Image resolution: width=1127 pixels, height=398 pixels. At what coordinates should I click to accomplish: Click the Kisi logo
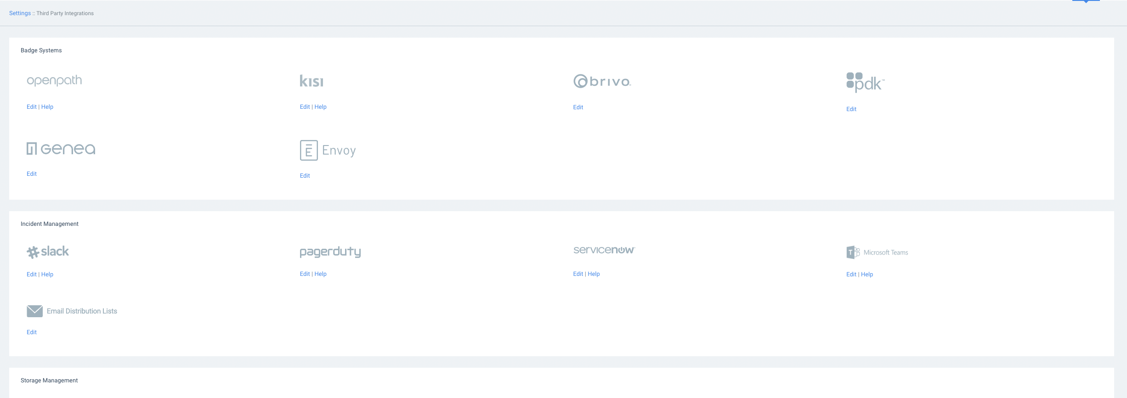[311, 81]
